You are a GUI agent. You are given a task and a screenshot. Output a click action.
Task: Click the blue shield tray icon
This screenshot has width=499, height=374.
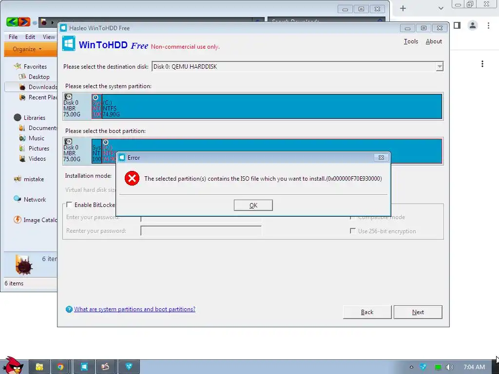[x=423, y=367]
